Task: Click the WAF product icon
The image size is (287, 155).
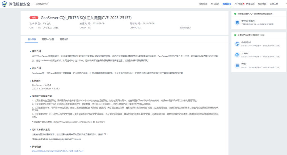Action: click(237, 66)
